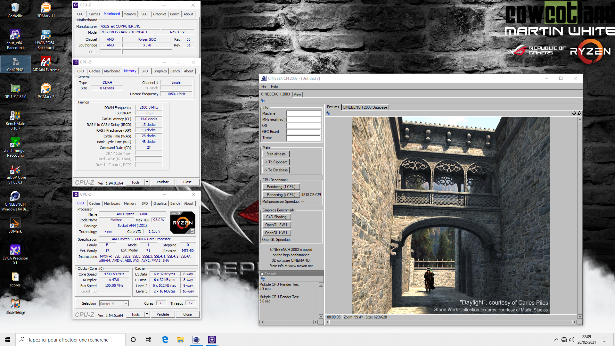Image resolution: width=615 pixels, height=346 pixels.
Task: Launch Microsoft Edge from taskbar
Action: pos(165,340)
